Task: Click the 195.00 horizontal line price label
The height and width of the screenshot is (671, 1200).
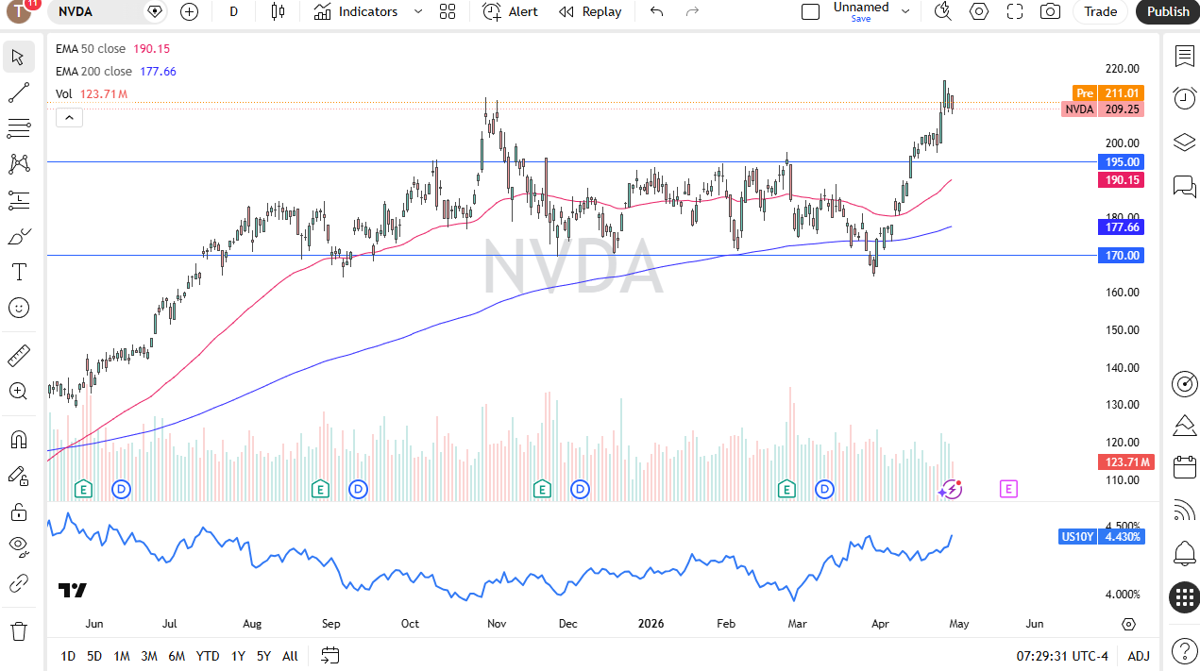Action: tap(1123, 161)
